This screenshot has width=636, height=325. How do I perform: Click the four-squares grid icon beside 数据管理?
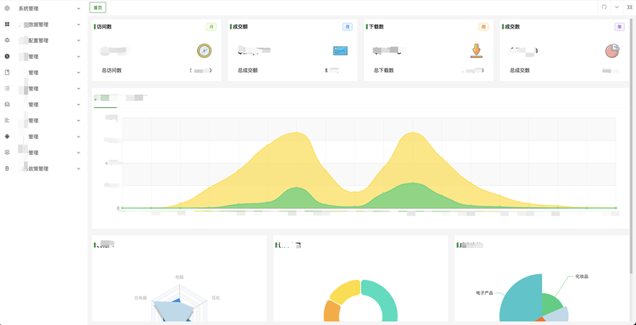(x=7, y=25)
